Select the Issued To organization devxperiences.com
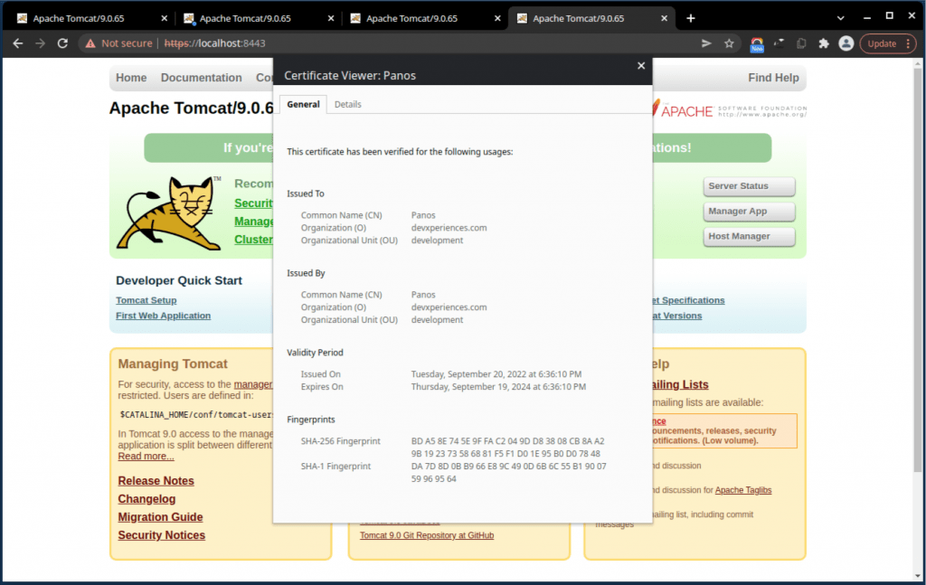The width and height of the screenshot is (926, 585). [449, 228]
